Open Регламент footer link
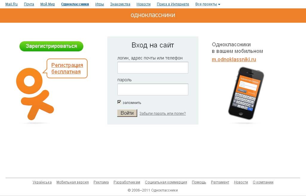306x196 pixels. click(x=220, y=182)
